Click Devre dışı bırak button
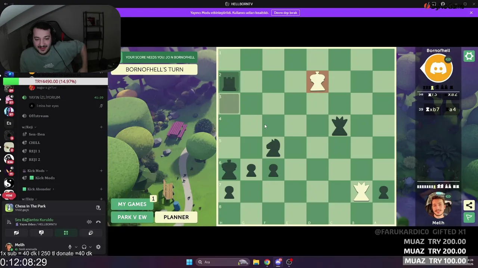Viewport: 478px width, 268px height. [286, 13]
